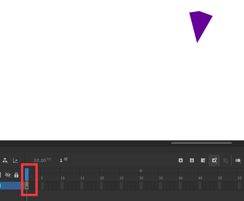Click the 20 mark on timeline ruler

tap(102, 178)
